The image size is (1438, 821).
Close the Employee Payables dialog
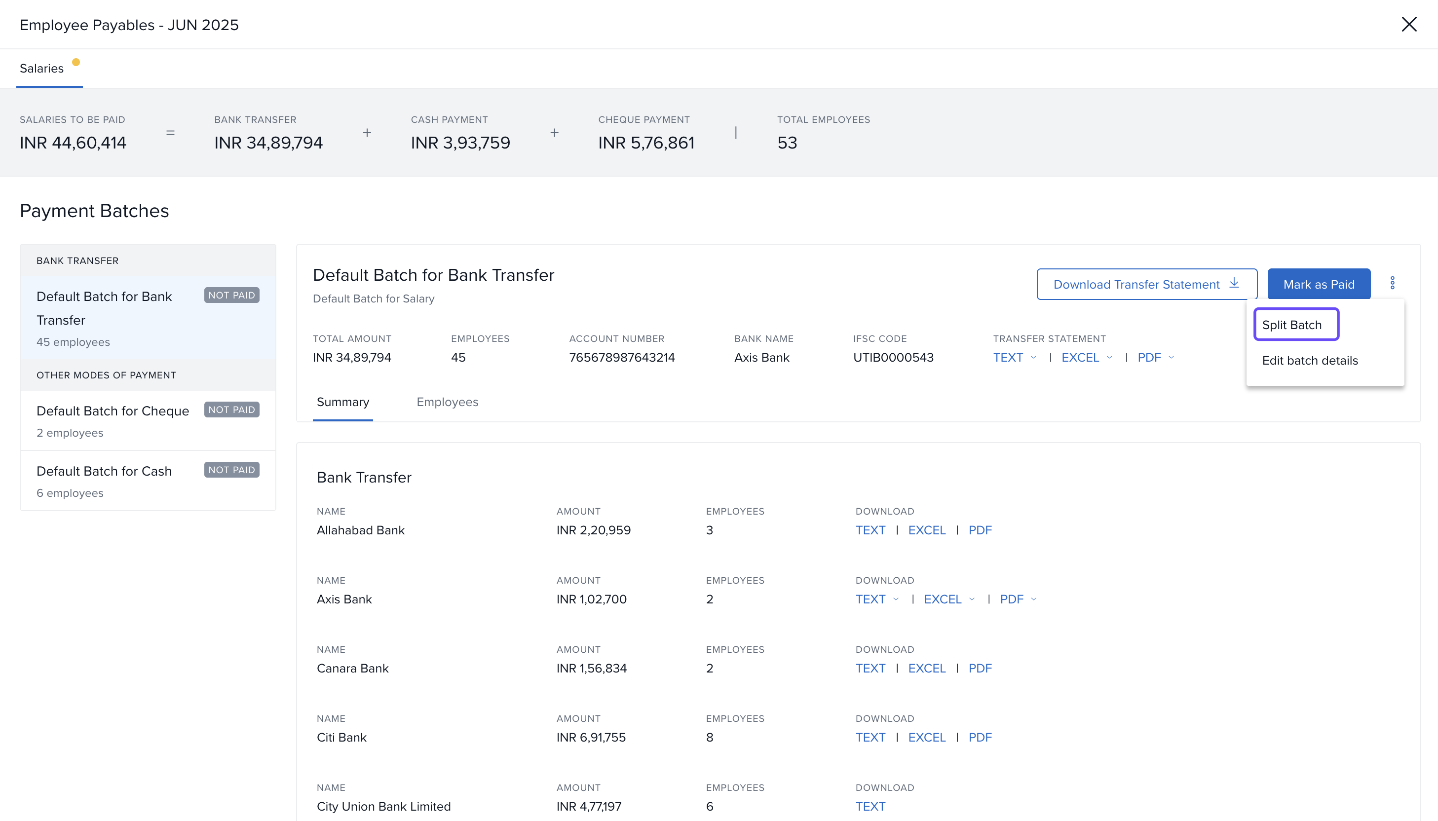[x=1409, y=24]
